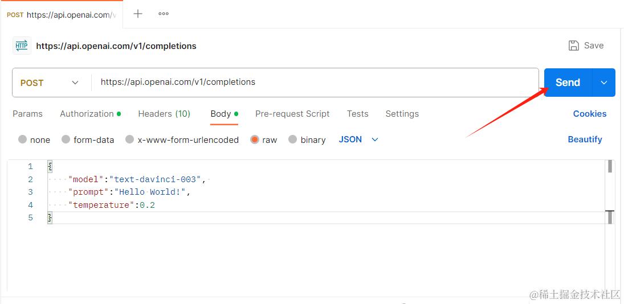
Task: Open the Authorization tab
Action: [91, 114]
